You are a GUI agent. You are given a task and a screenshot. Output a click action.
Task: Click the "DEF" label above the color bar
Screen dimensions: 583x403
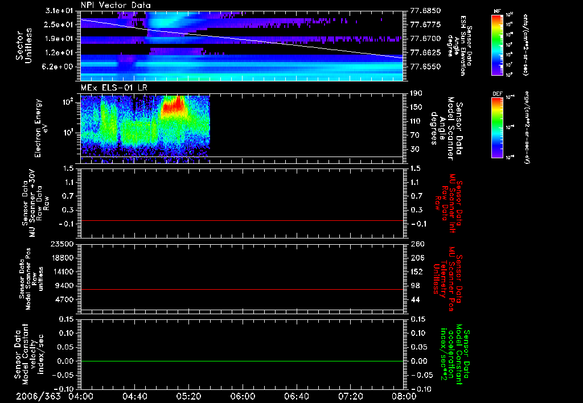click(x=498, y=94)
